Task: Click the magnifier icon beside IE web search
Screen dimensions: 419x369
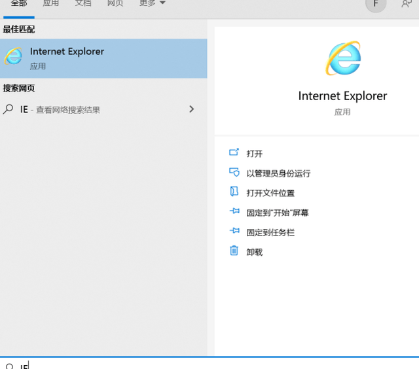Action: tap(8, 109)
